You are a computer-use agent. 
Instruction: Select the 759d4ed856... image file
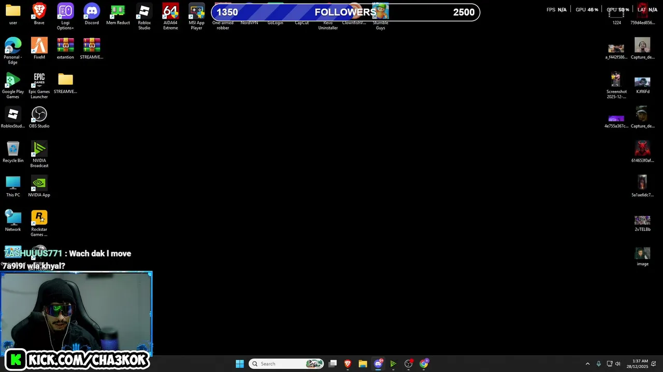click(642, 14)
